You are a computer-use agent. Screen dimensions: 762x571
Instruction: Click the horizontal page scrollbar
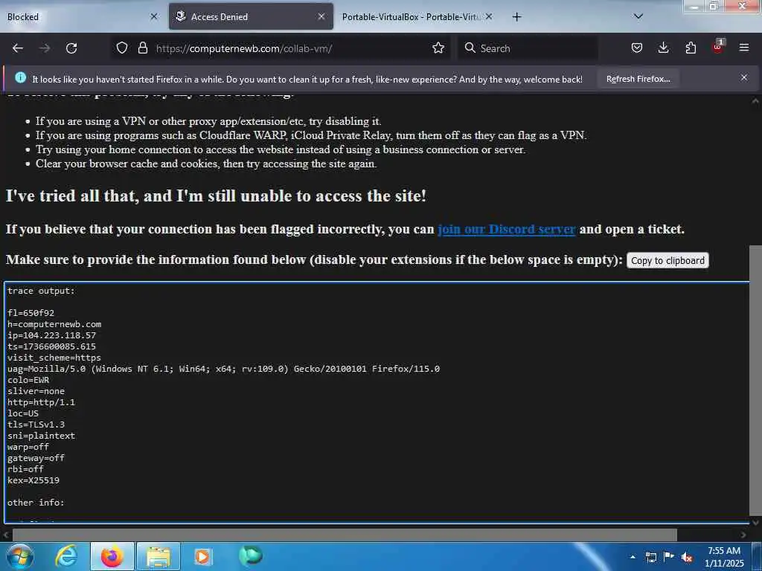[344, 535]
